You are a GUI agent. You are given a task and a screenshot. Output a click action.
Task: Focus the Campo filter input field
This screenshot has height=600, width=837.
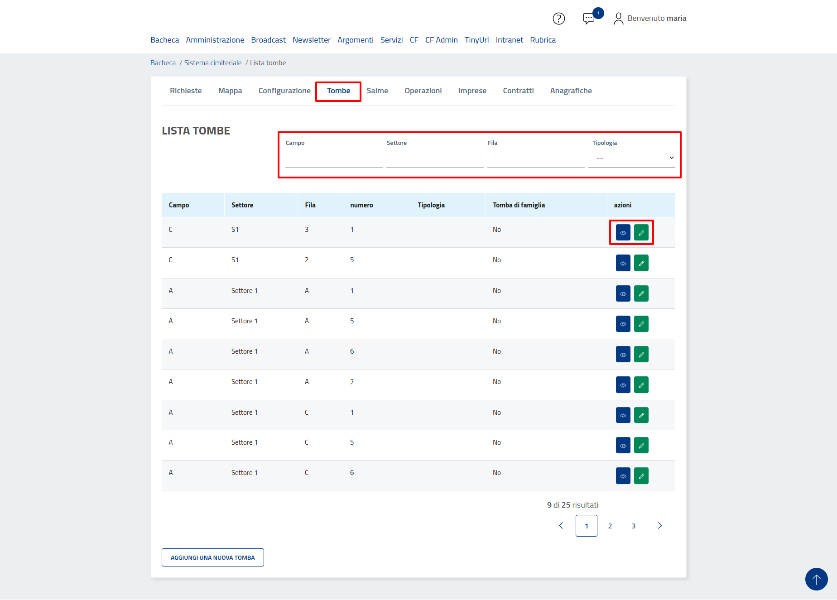point(333,159)
